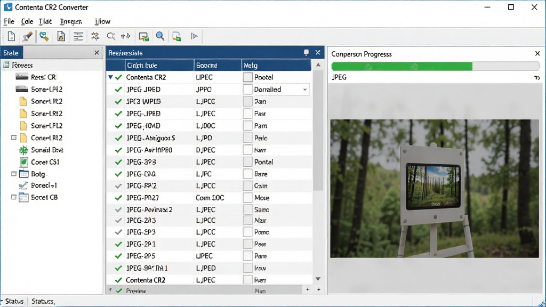Viewport: 546px width, 307px height.
Task: Open the Tlat menu
Action: pyautogui.click(x=45, y=21)
